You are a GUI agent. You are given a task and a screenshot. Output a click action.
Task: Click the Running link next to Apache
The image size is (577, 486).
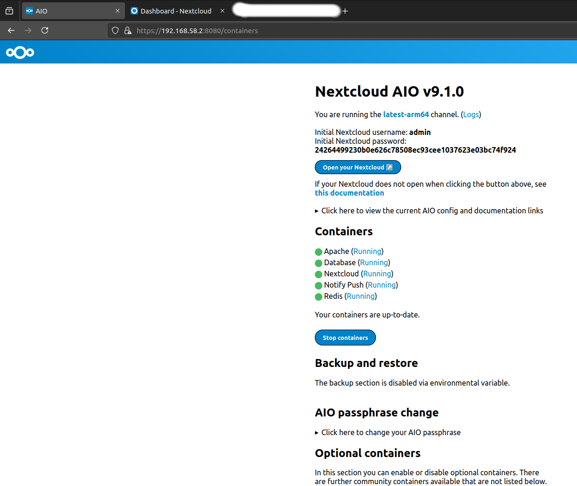367,251
